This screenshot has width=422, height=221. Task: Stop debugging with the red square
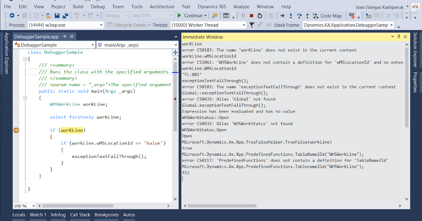(251, 15)
